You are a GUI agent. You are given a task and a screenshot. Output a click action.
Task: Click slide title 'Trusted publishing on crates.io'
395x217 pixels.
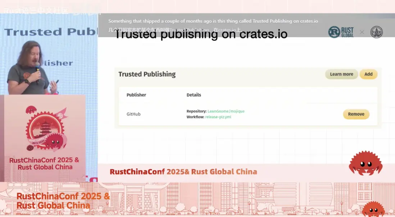(x=201, y=34)
